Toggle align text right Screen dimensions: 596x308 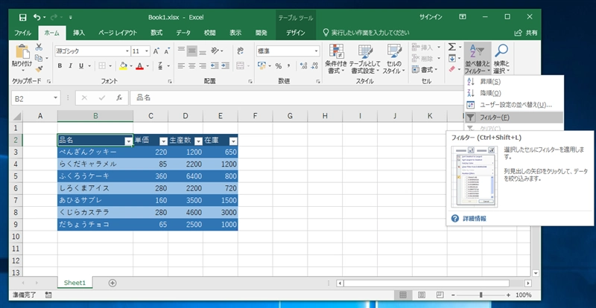203,65
